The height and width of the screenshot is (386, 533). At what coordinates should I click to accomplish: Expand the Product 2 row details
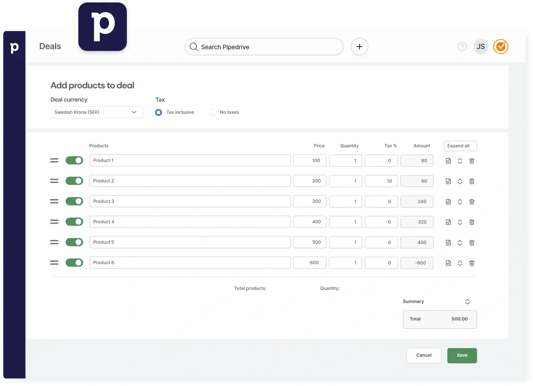click(x=460, y=181)
